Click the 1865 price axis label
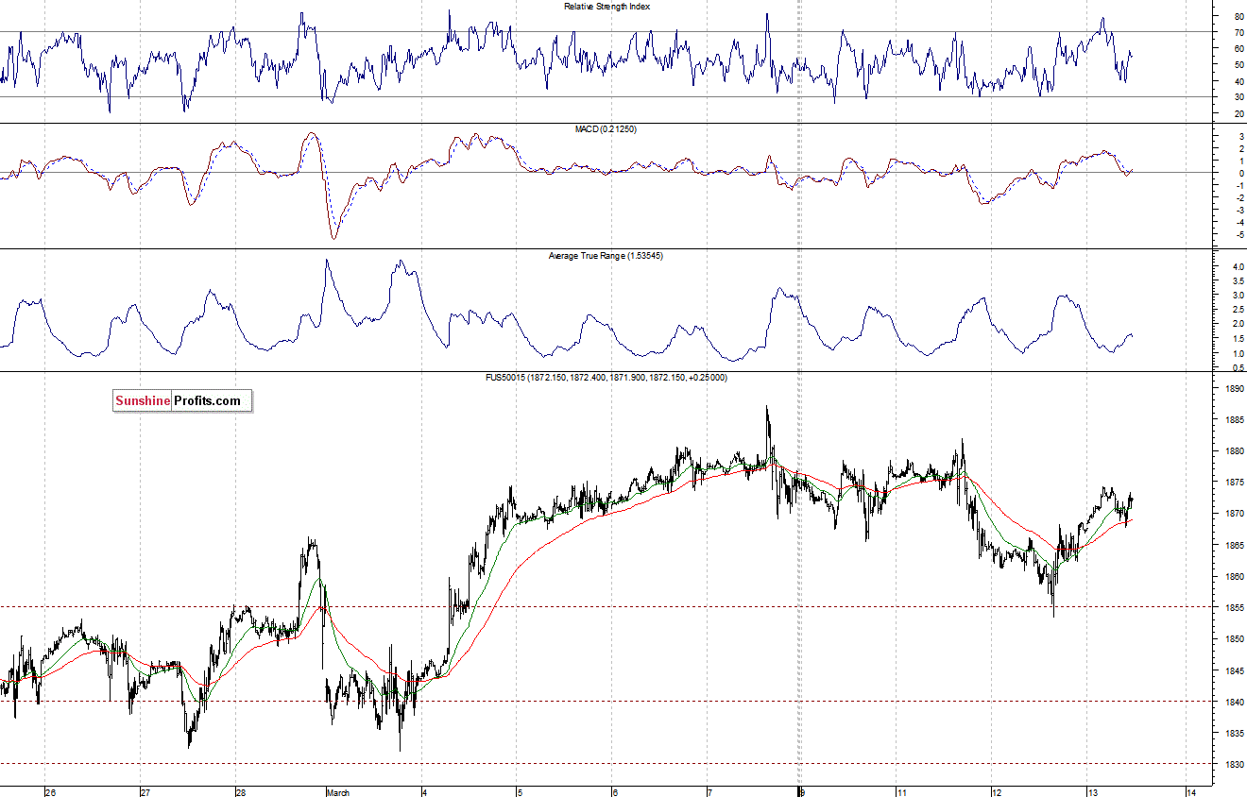1247x797 pixels. coord(1234,546)
